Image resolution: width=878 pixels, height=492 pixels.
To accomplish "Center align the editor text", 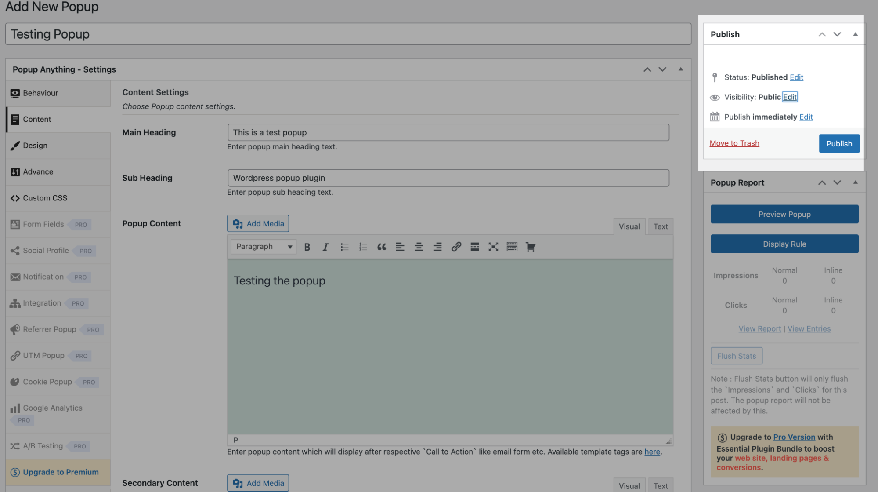I will [419, 247].
